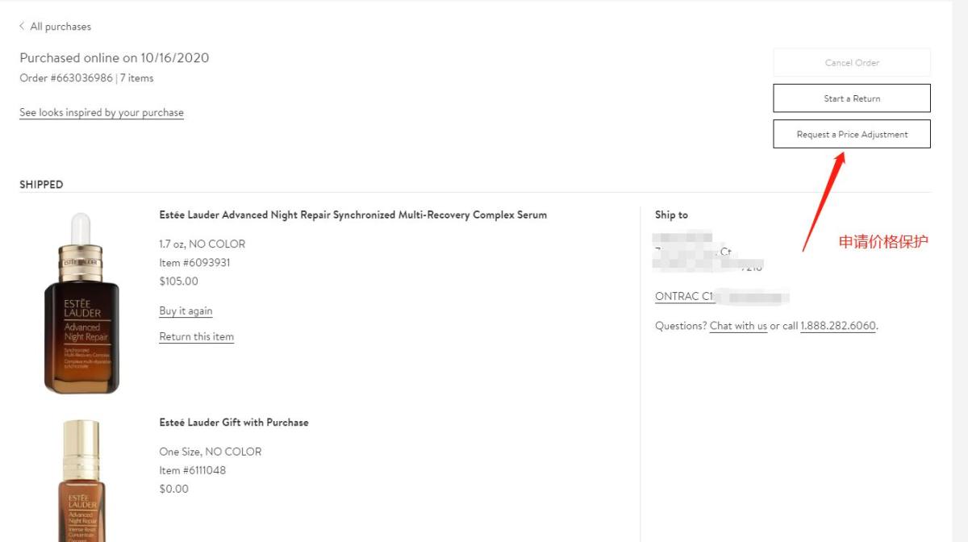Request a Price Adjustment for this order
The image size is (968, 542).
click(851, 135)
